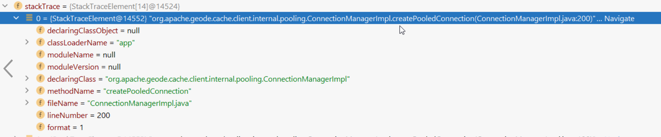
Task: Select the declaringClassObject = null row
Action: [93, 31]
